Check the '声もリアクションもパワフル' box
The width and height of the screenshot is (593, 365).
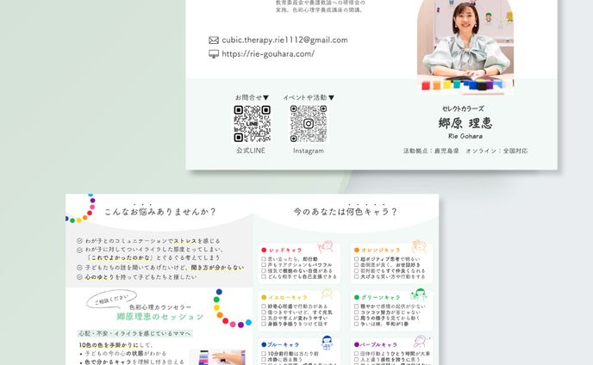coord(264,265)
